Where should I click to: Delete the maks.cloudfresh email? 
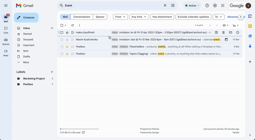point(223,33)
